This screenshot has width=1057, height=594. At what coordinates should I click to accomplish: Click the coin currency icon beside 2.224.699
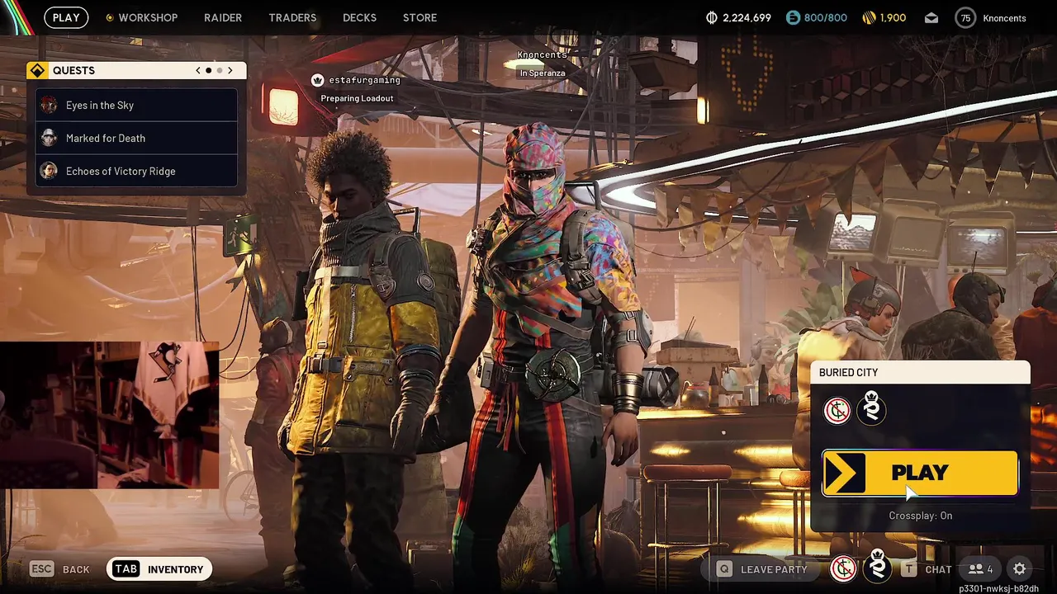(x=712, y=17)
